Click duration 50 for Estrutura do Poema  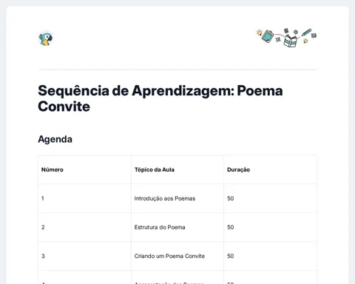click(x=231, y=227)
